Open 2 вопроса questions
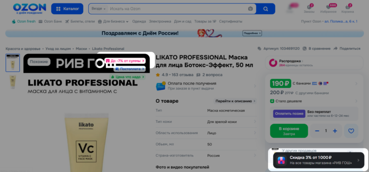 [x=209, y=75]
